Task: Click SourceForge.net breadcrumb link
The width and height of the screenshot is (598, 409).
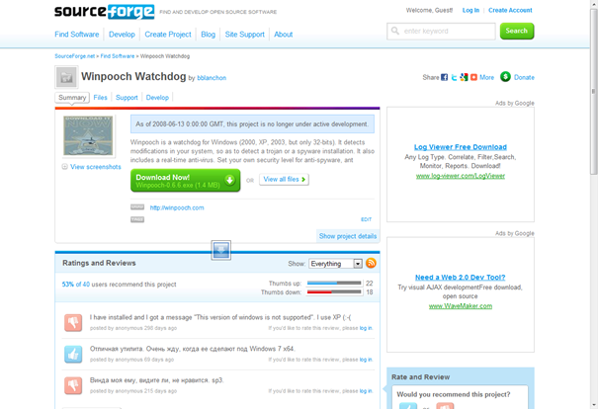Action: point(75,56)
